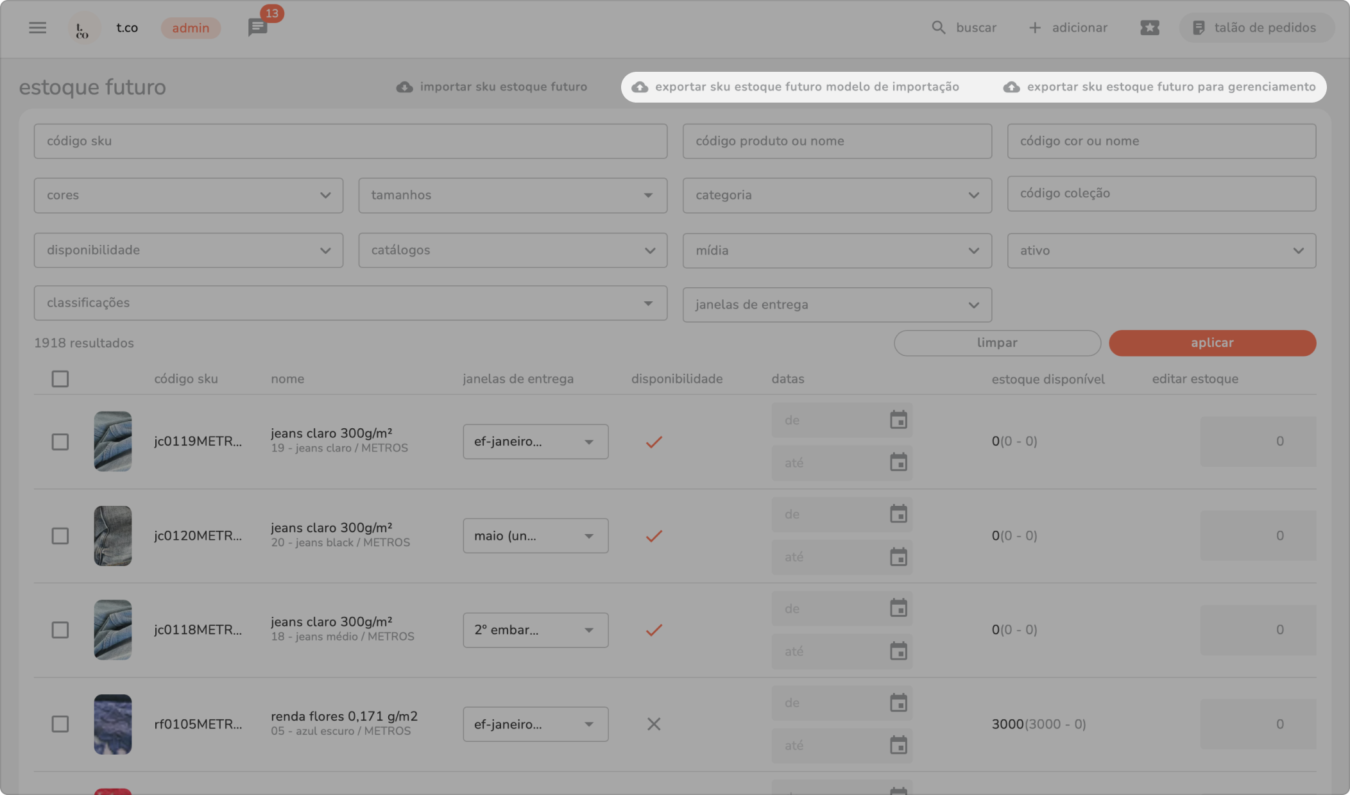Viewport: 1350px width, 795px height.
Task: Click the adicionar plus icon
Action: pos(1034,28)
